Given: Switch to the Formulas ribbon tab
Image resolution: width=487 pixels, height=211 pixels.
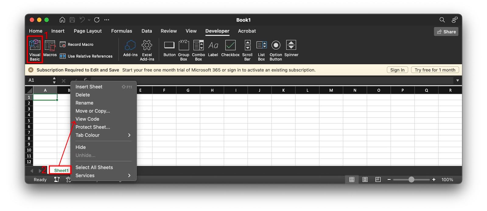Looking at the screenshot, I should (121, 31).
